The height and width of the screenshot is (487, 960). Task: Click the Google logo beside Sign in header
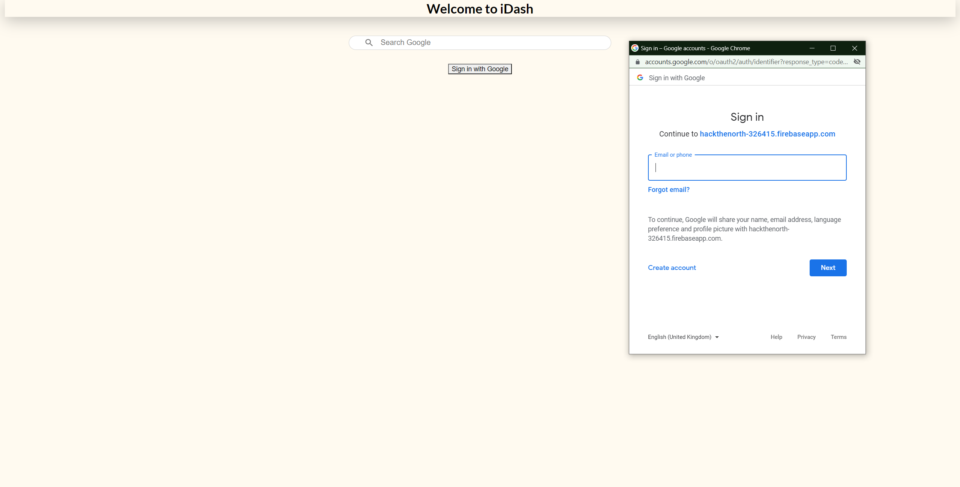click(640, 78)
